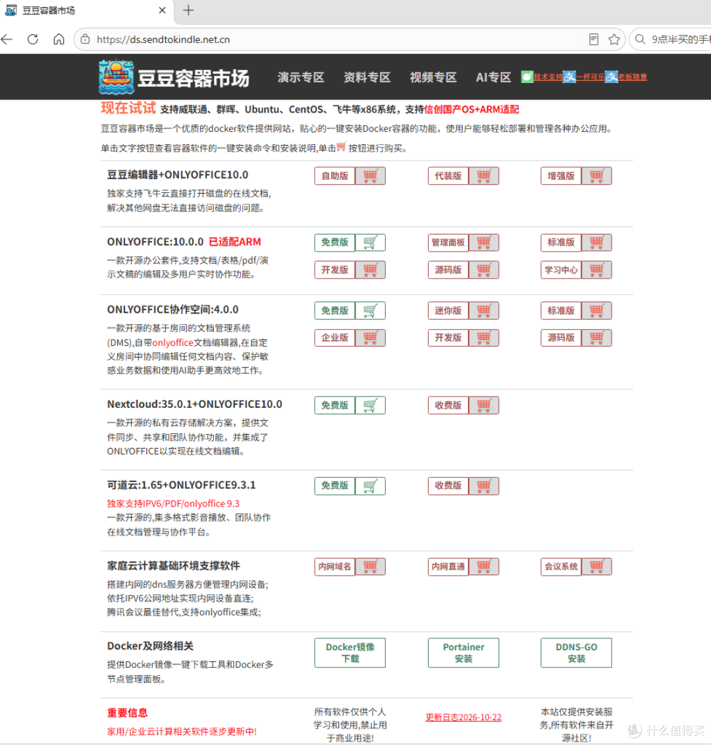711x745 pixels.
Task: Open the 视频专区 menu
Action: [x=433, y=78]
